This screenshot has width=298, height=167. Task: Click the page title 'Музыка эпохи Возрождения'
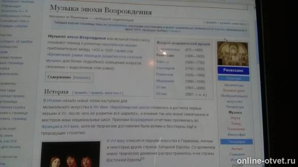point(101,10)
